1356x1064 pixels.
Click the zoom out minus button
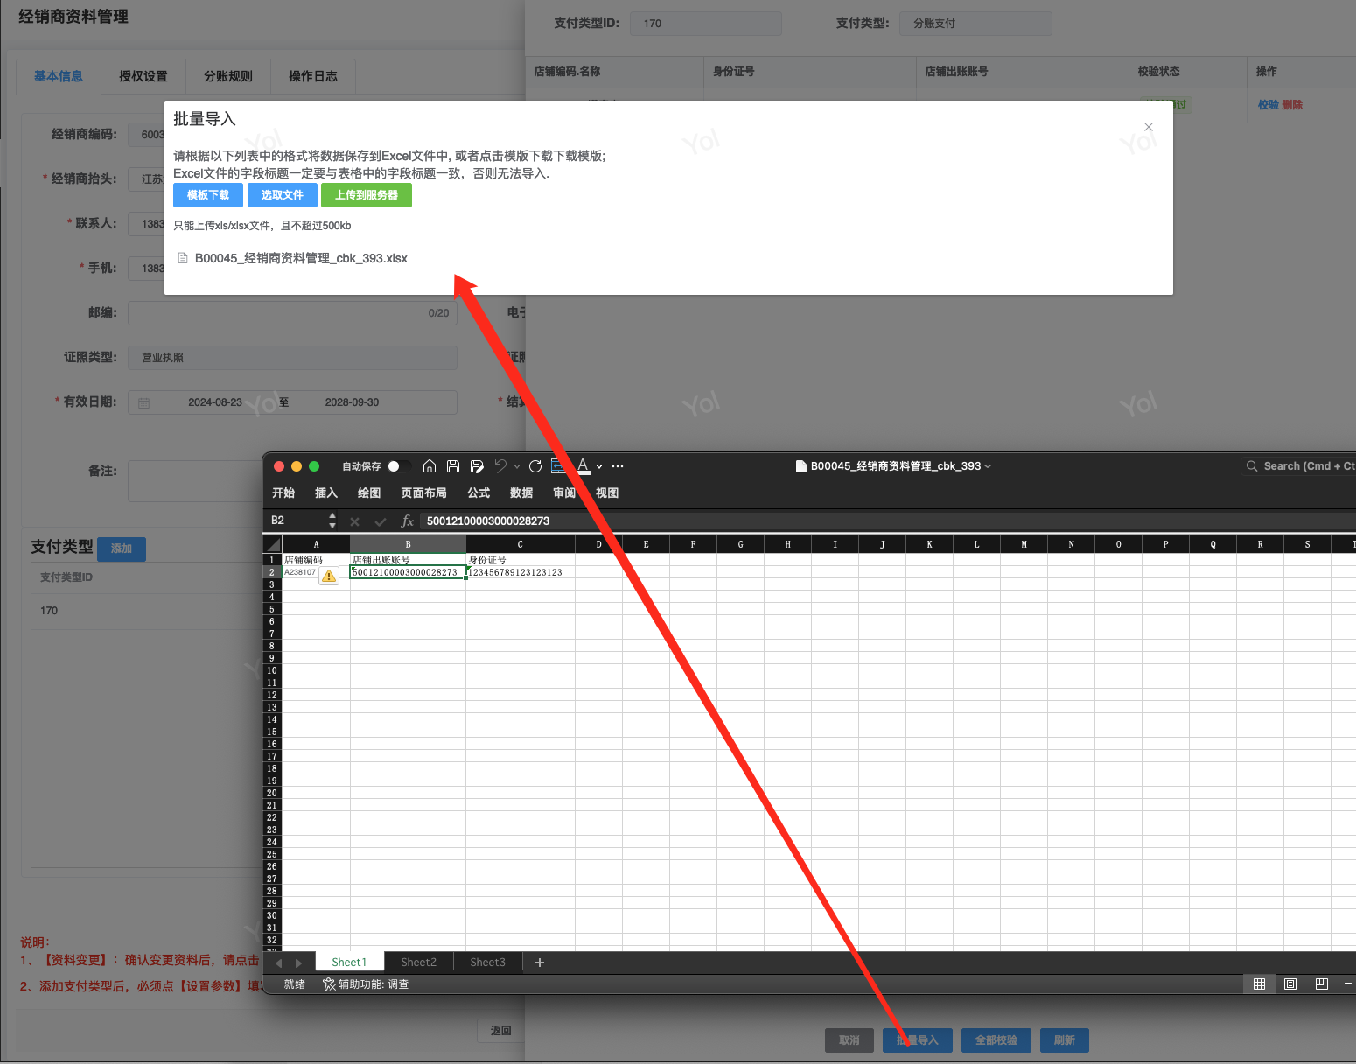1349,984
